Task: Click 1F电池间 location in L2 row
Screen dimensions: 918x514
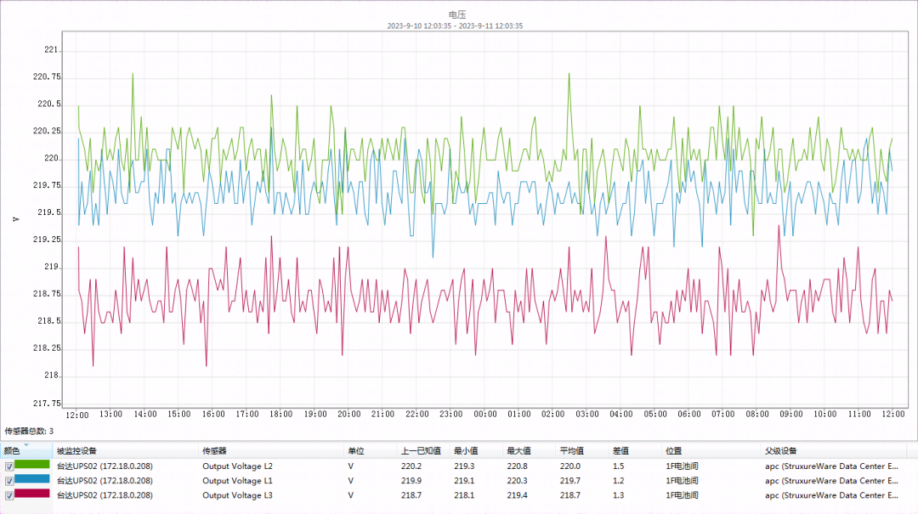Action: click(x=682, y=466)
